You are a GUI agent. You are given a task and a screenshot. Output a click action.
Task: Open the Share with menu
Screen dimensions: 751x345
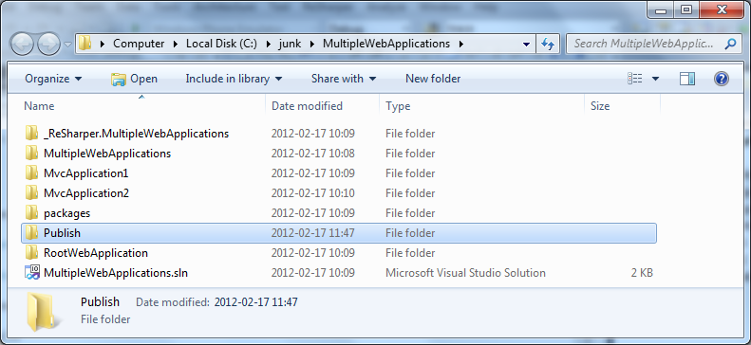pos(344,79)
